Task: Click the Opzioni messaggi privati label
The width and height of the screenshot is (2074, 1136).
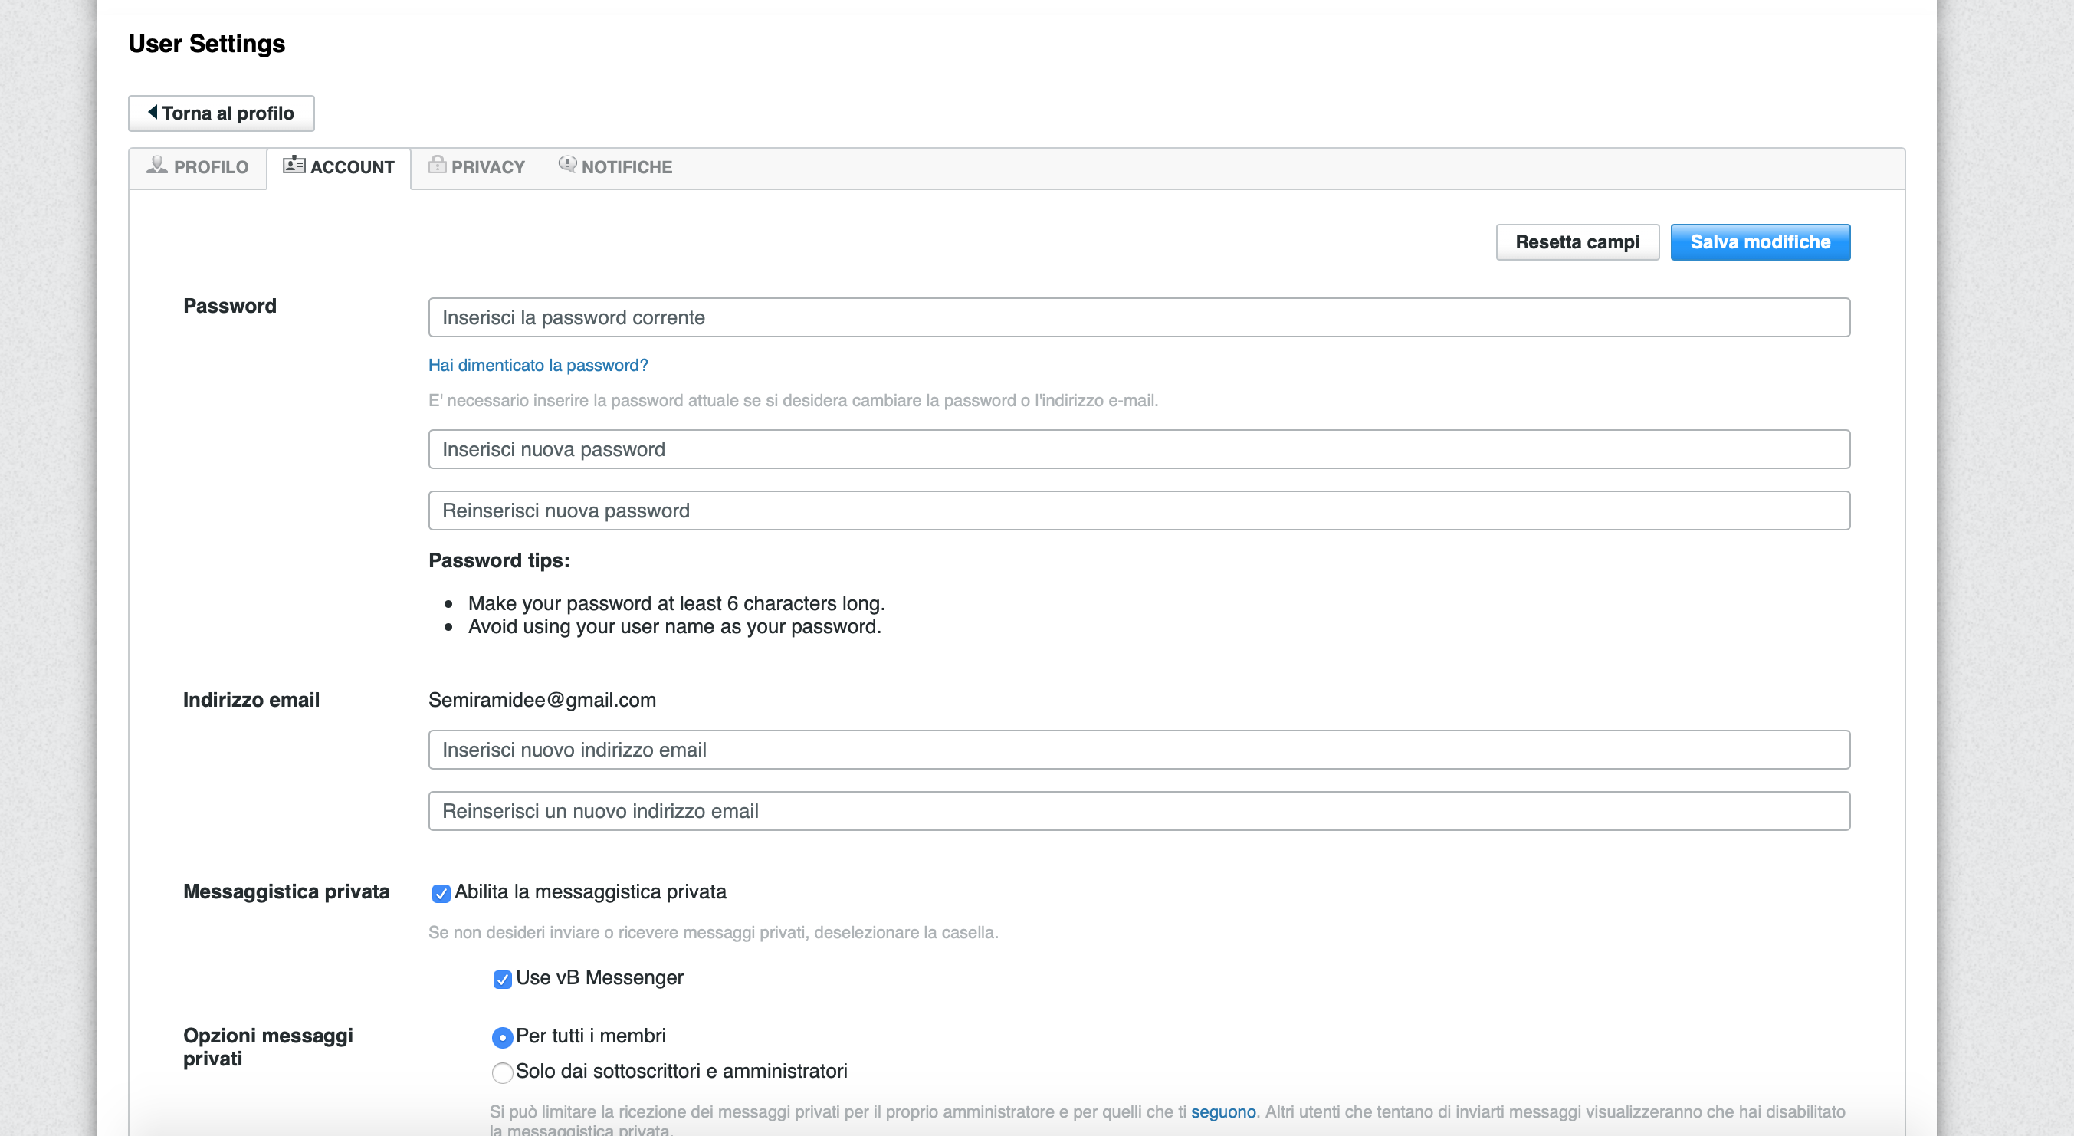Action: (x=268, y=1046)
